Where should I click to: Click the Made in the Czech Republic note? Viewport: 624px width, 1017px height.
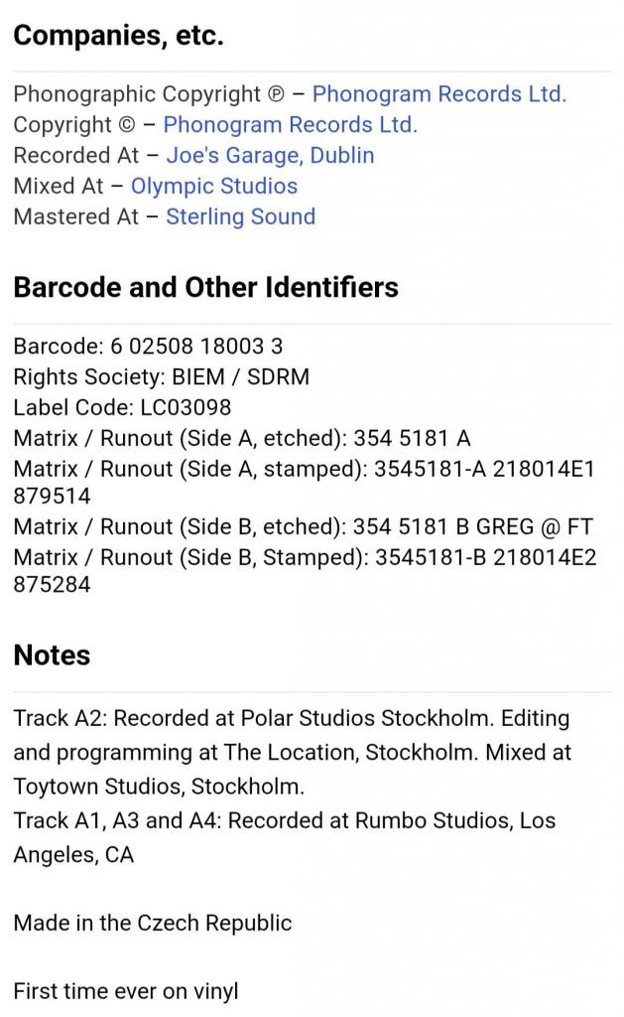click(153, 923)
